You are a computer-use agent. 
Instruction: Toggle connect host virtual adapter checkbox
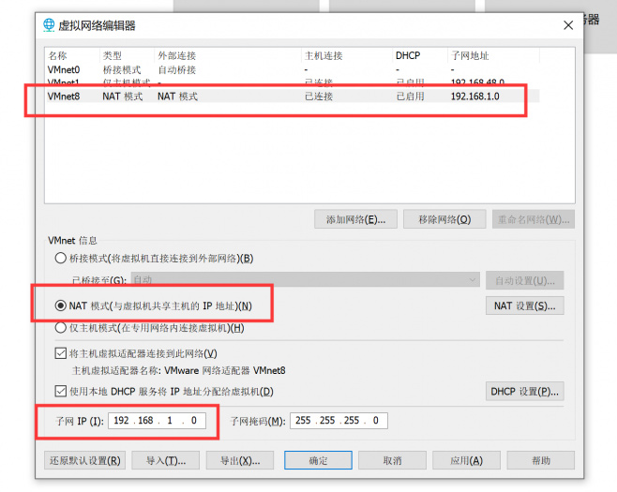(61, 353)
